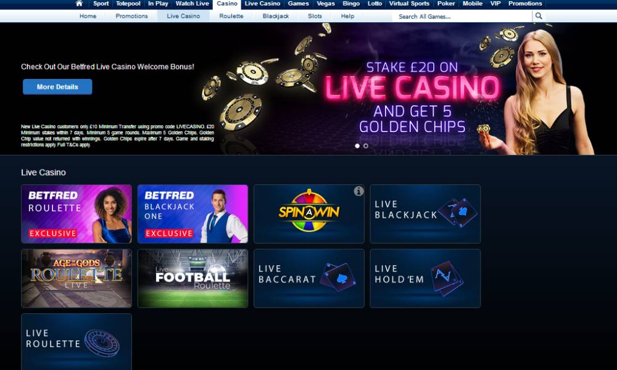Open Betfred Roulette exclusive game

coord(77,214)
